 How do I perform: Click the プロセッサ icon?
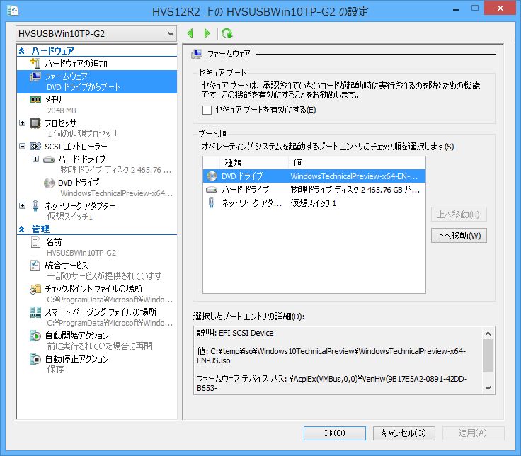point(35,123)
